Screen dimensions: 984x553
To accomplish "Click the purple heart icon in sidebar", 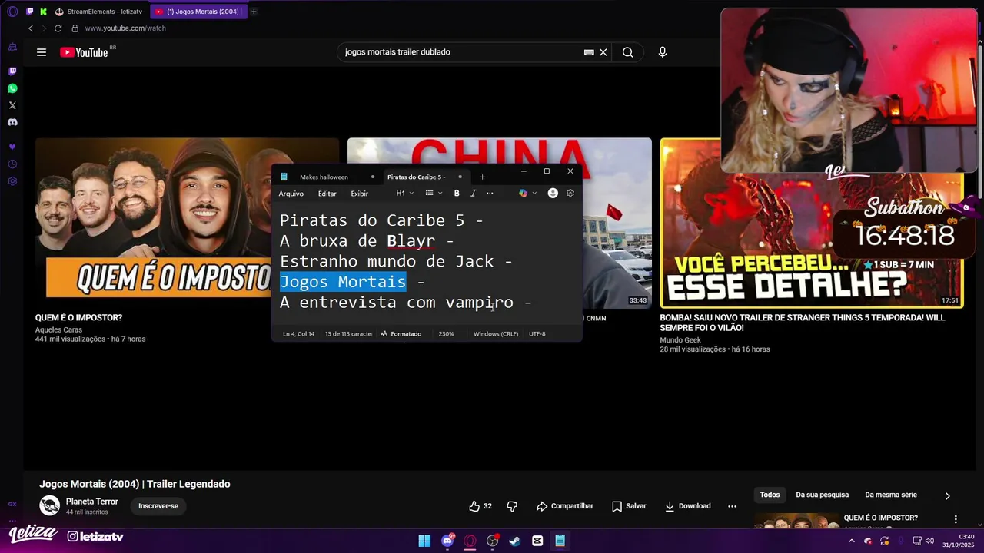I will 12,147.
